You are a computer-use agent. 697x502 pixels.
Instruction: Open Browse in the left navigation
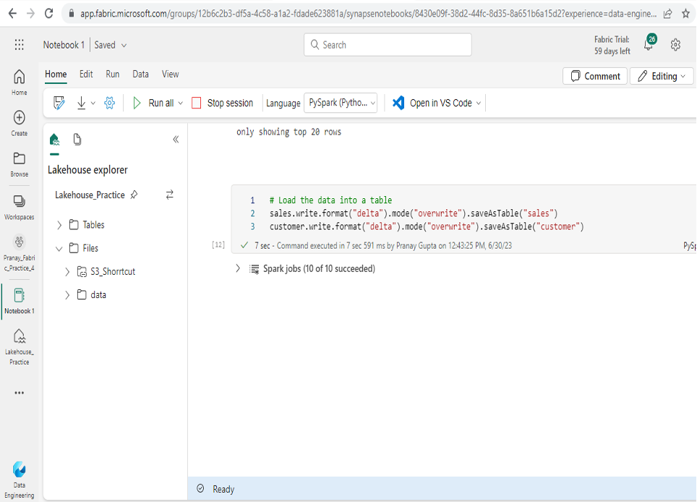pos(19,164)
